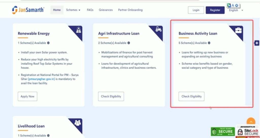Open the pmsuryaghar.gov.in link
This screenshot has height=138, width=260.
tap(41, 79)
